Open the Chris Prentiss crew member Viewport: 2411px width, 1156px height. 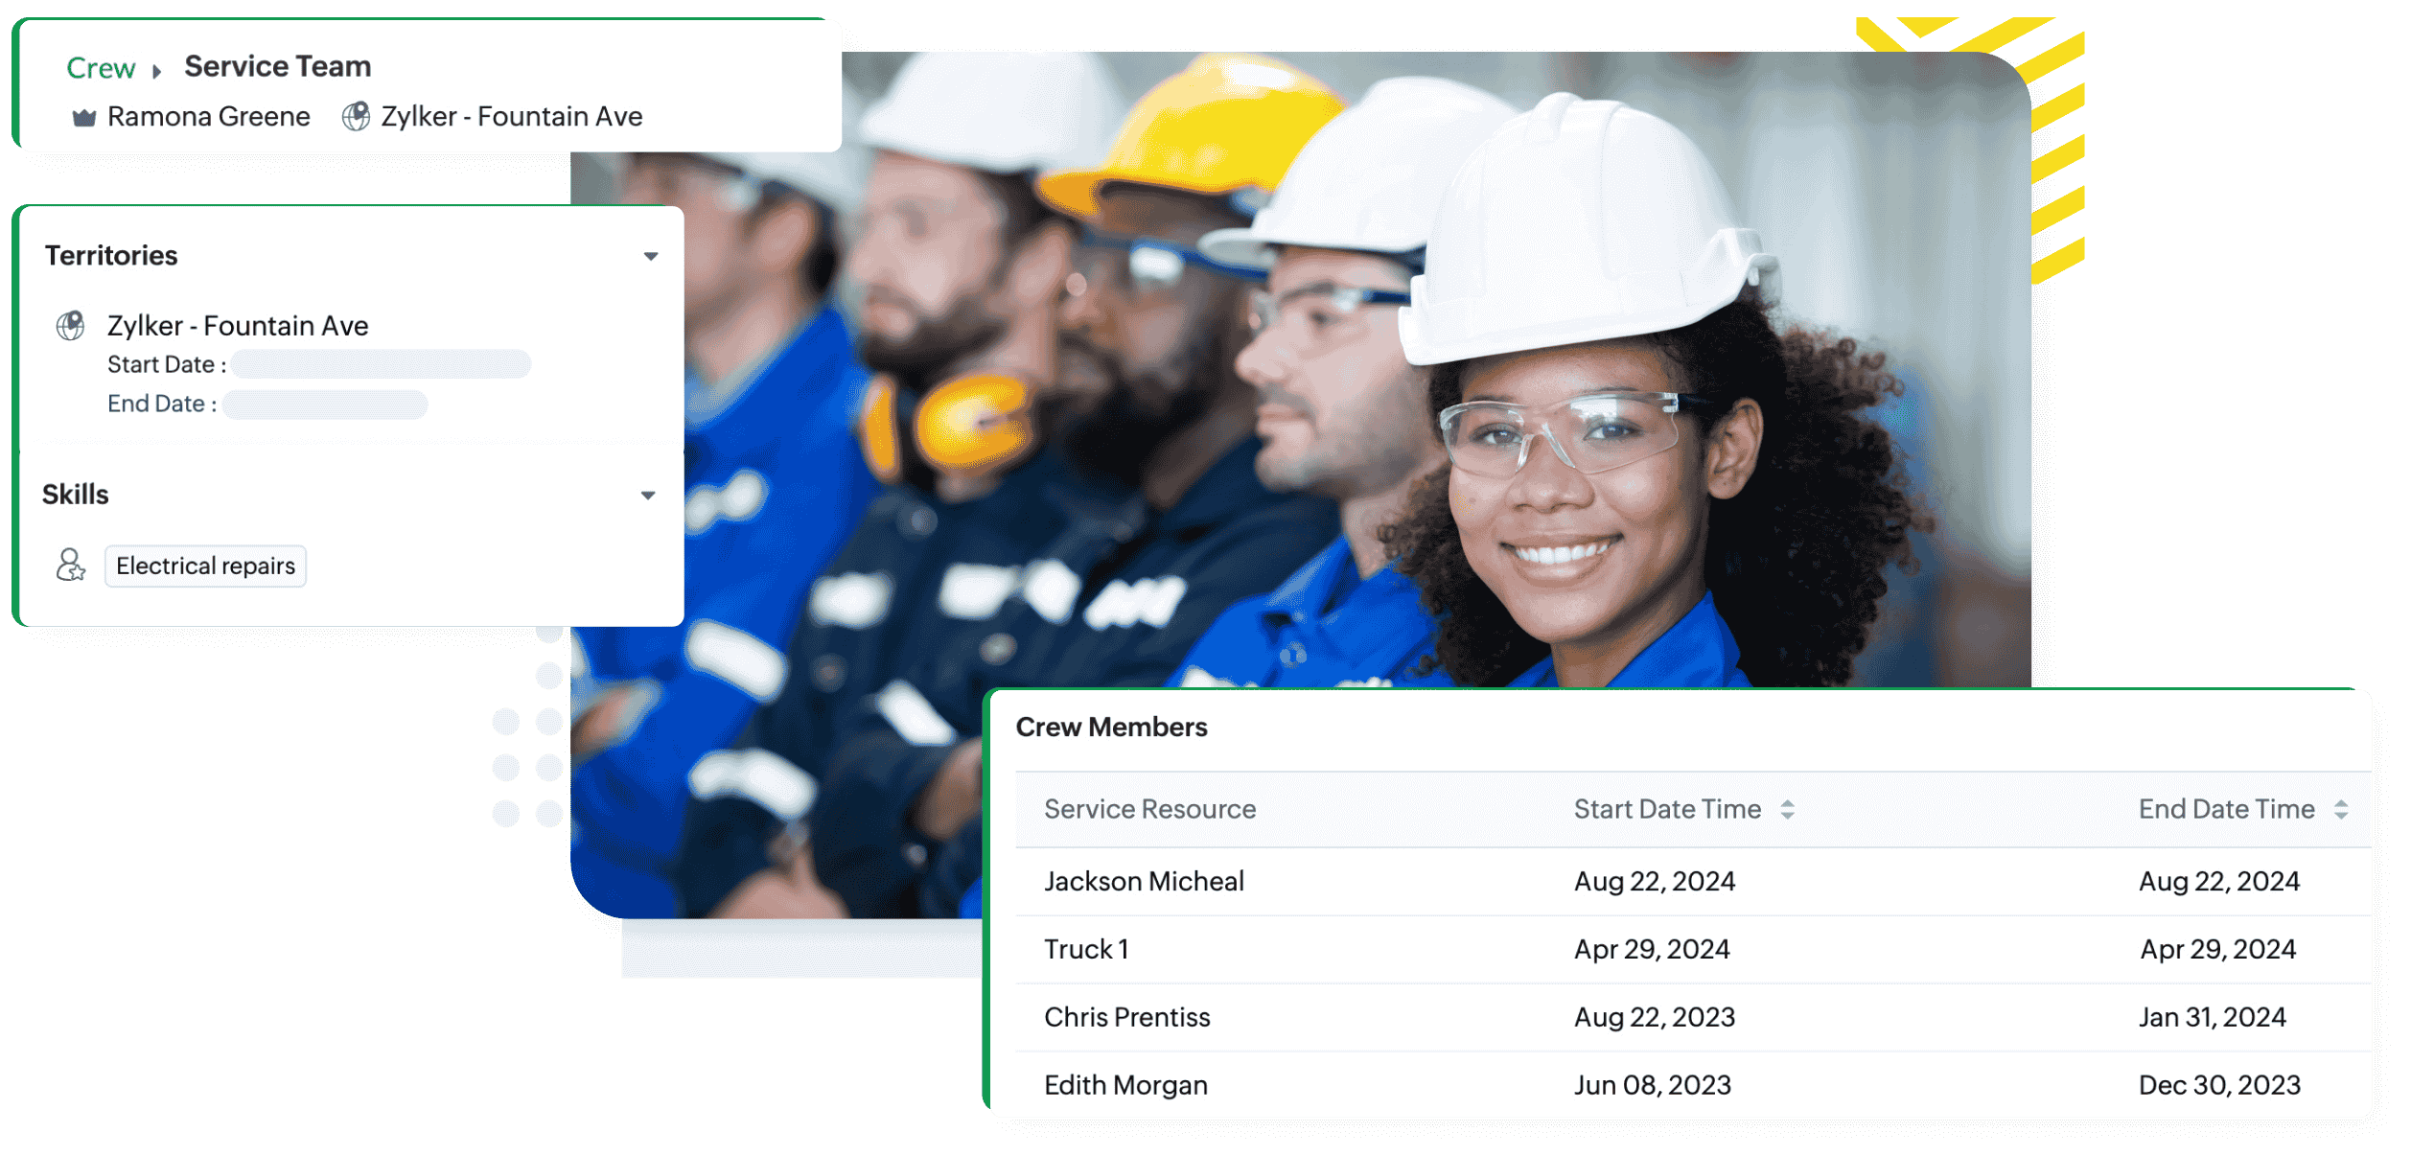[x=1126, y=1017]
